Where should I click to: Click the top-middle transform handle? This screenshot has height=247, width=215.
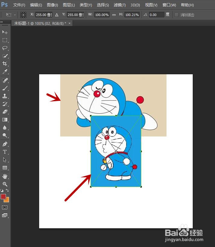(x=116, y=116)
